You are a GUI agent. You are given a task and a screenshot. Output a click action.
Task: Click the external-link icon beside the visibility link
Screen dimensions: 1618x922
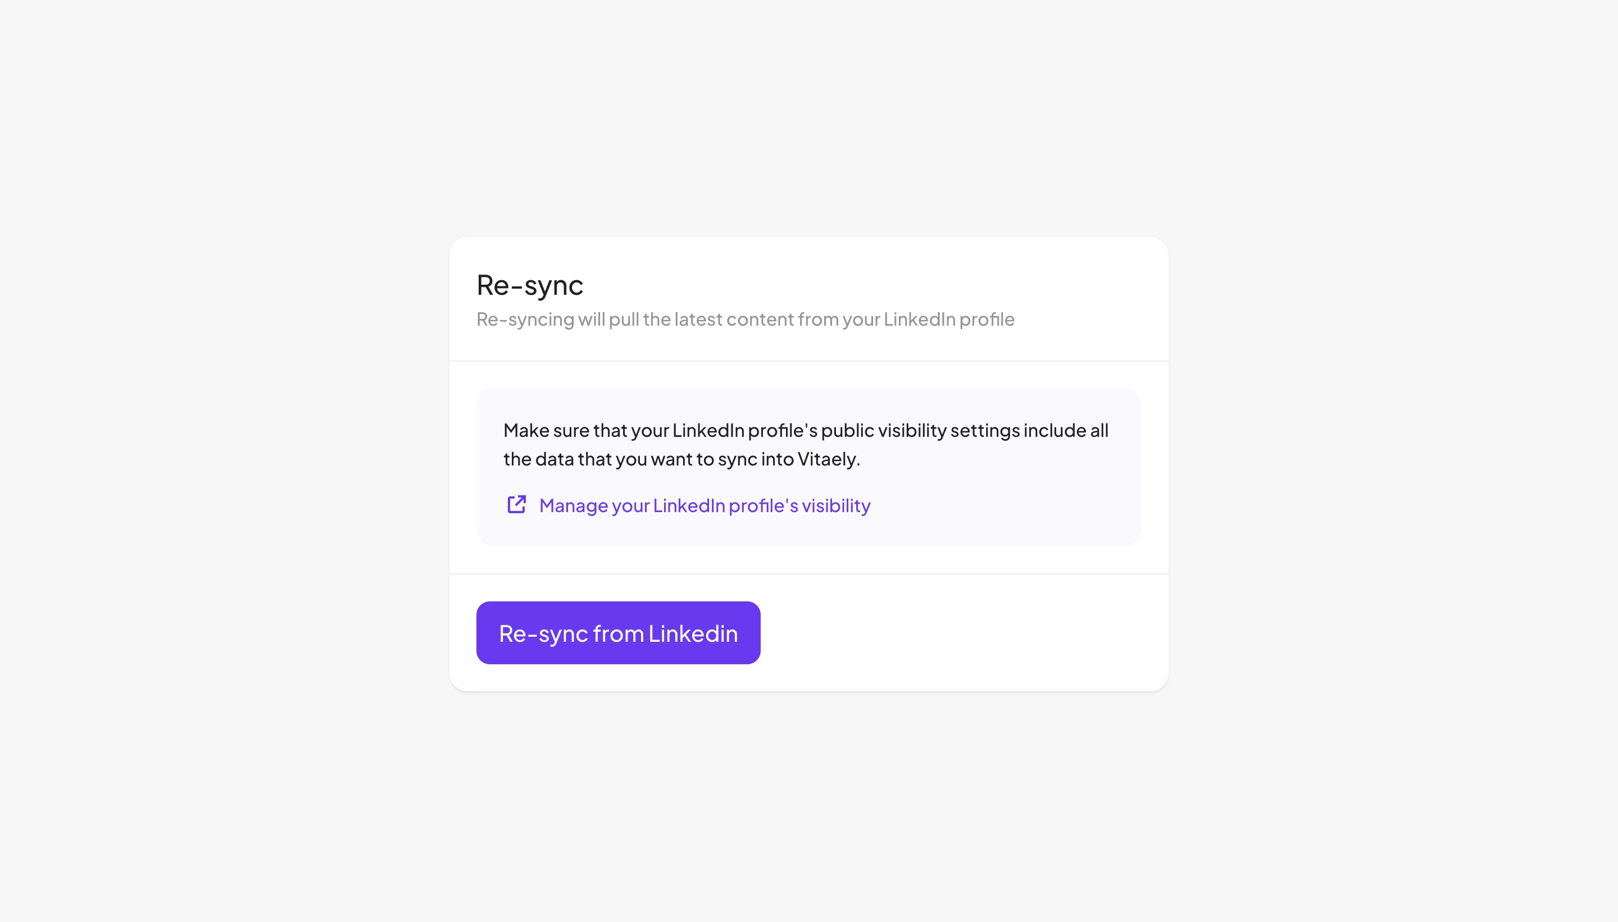[517, 505]
